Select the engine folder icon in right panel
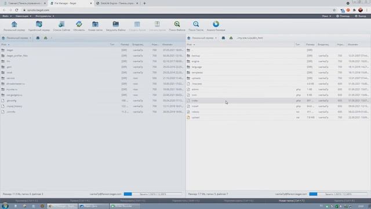The height and width of the screenshot is (209, 371). point(188,62)
